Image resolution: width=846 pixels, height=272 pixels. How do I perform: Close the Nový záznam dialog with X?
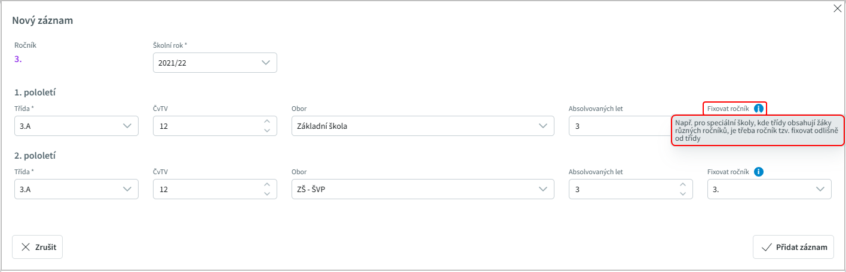[x=837, y=8]
